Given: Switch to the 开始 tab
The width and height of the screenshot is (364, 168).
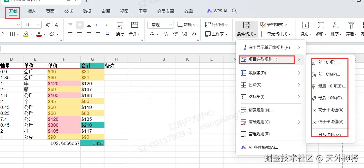Looking at the screenshot, I should pyautogui.click(x=13, y=11).
